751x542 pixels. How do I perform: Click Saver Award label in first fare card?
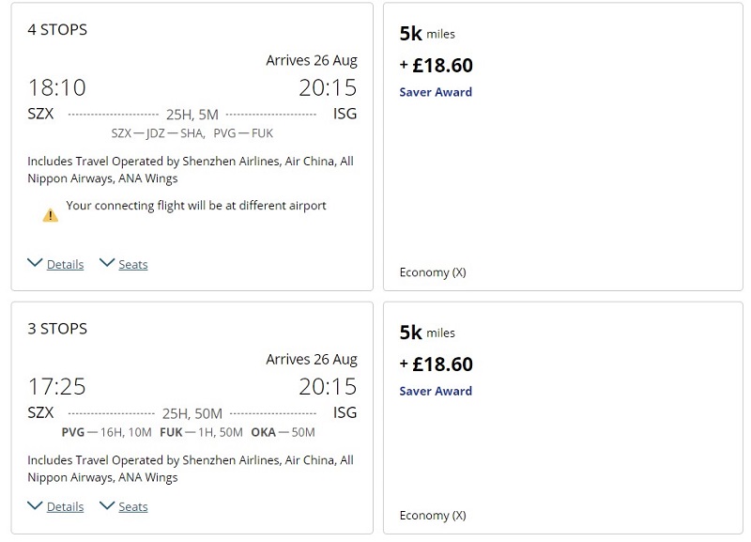click(436, 92)
